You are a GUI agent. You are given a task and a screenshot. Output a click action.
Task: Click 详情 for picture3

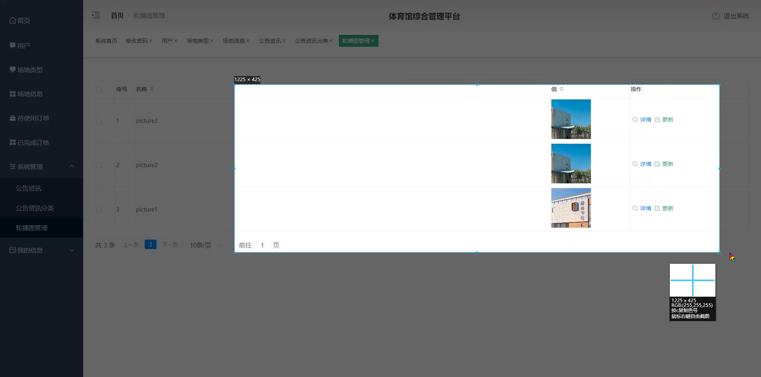pyautogui.click(x=646, y=120)
